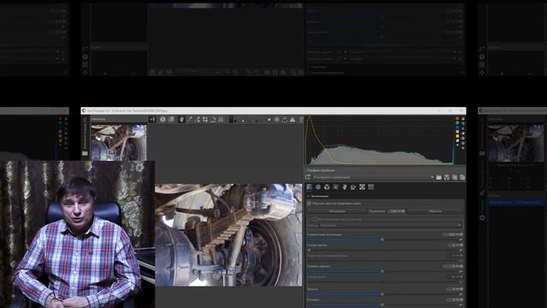This screenshot has height=308, width=547.
Task: Switch to the Color tools tab
Action: (x=326, y=187)
